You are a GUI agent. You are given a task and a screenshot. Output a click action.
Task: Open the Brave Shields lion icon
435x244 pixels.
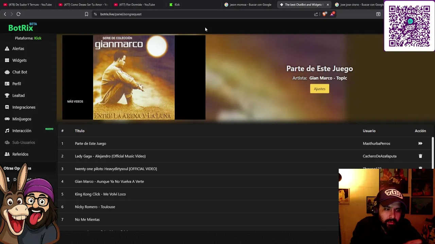click(x=324, y=14)
